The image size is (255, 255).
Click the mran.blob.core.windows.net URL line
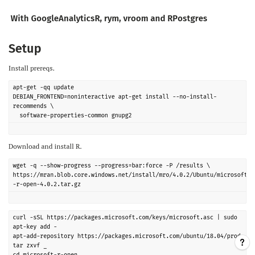(130, 175)
